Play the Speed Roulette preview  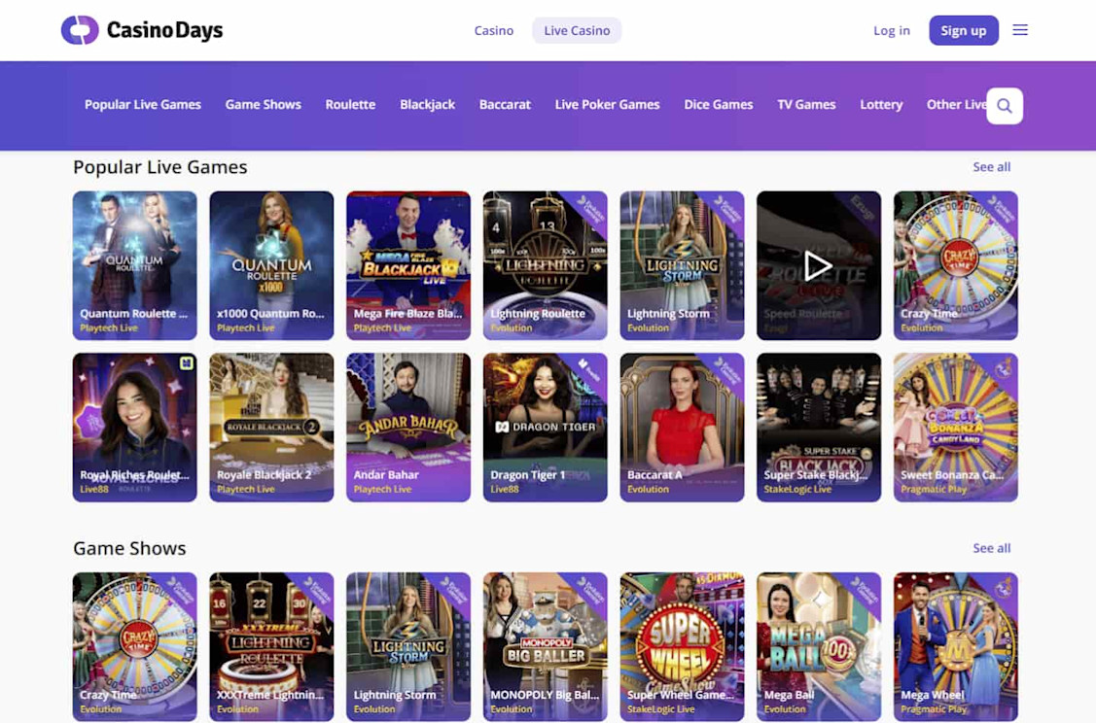point(819,265)
